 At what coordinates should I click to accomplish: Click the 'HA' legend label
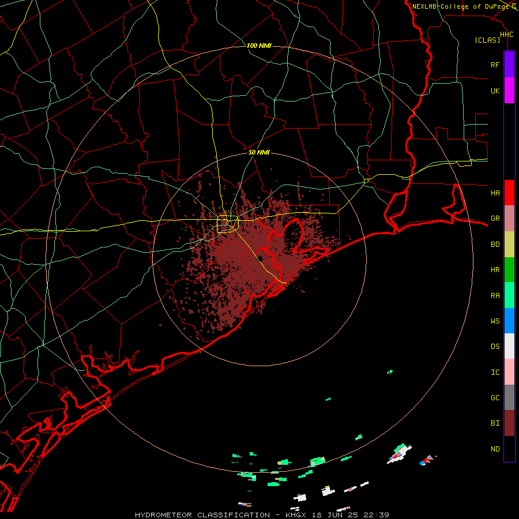pyautogui.click(x=495, y=193)
